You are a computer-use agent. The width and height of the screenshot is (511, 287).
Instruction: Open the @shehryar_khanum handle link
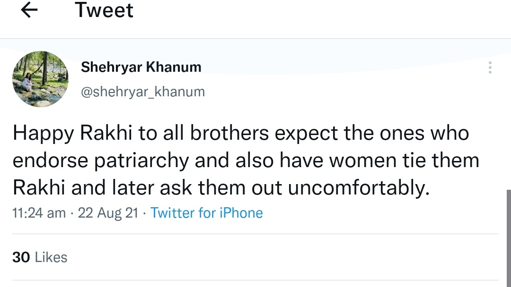pos(143,92)
